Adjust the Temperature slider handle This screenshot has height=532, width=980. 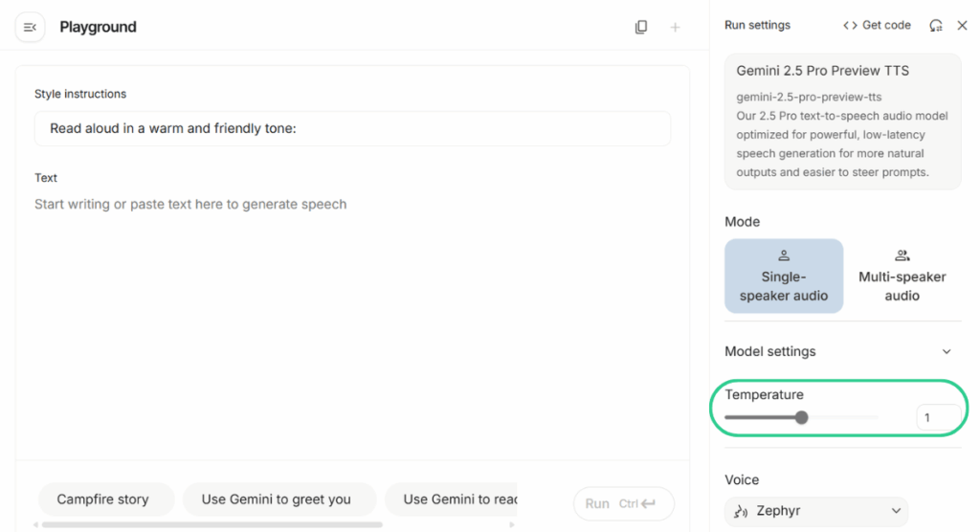(802, 417)
